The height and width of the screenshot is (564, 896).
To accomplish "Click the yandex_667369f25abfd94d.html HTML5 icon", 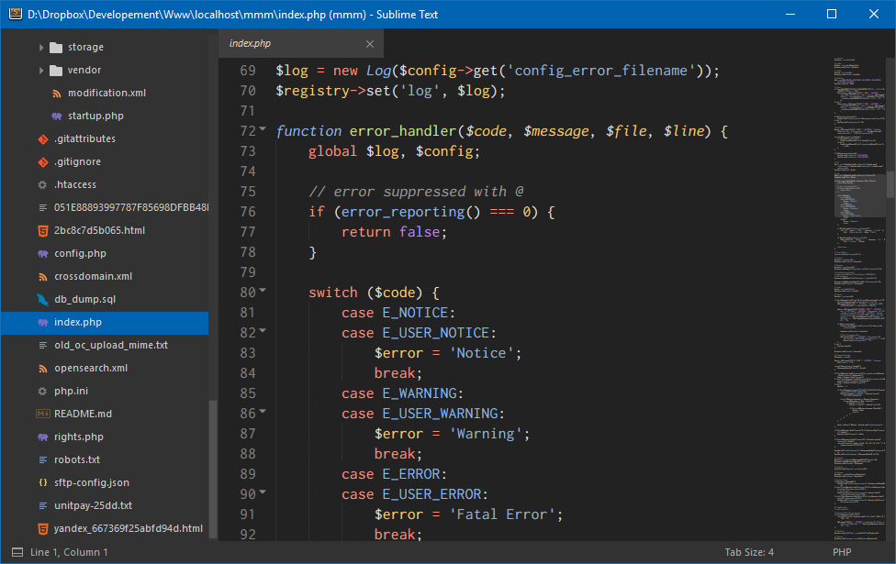I will [x=43, y=528].
